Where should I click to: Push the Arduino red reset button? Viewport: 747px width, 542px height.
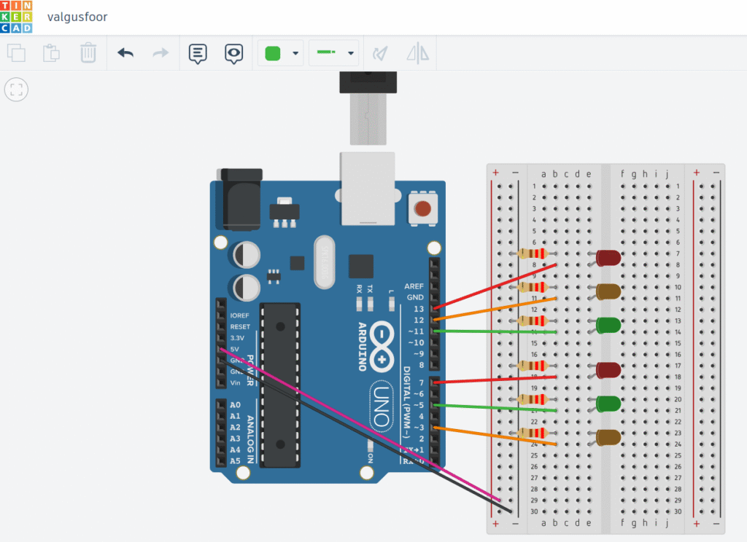[422, 208]
